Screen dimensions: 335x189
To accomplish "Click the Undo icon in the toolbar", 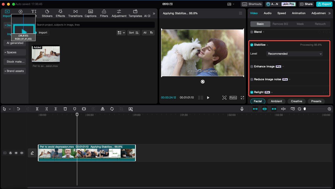I will pyautogui.click(x=18, y=109).
